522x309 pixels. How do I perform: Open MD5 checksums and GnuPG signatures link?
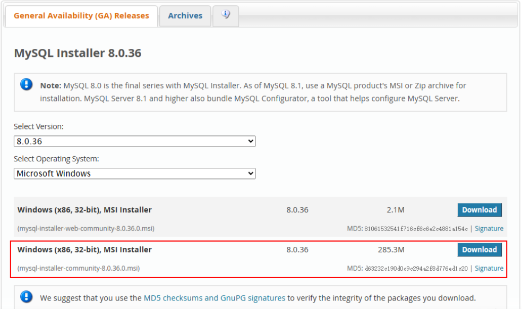coord(215,298)
